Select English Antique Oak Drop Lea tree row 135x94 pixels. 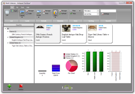click(x=22, y=40)
